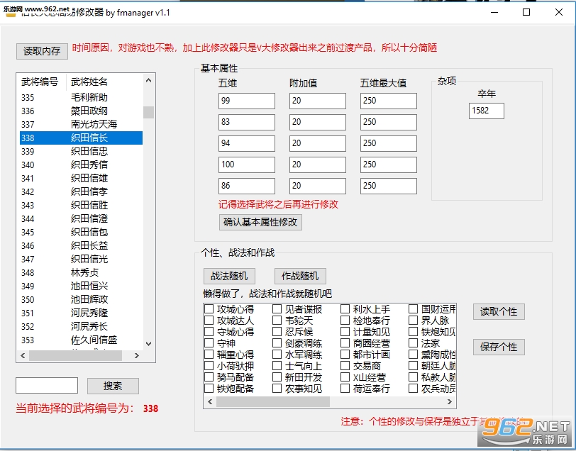Select general 343 织田信胜
Viewport: 576px width, 451px height.
pos(81,206)
